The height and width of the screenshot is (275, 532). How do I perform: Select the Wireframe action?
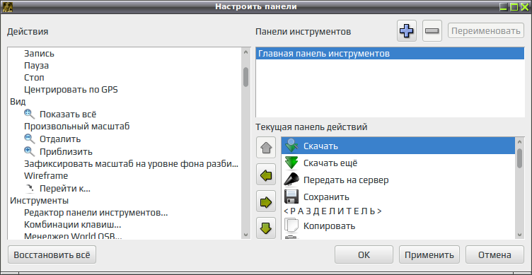point(46,175)
